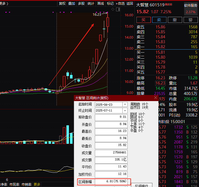
Task: Click the 跌停 price 13.28
Action: coord(192,78)
